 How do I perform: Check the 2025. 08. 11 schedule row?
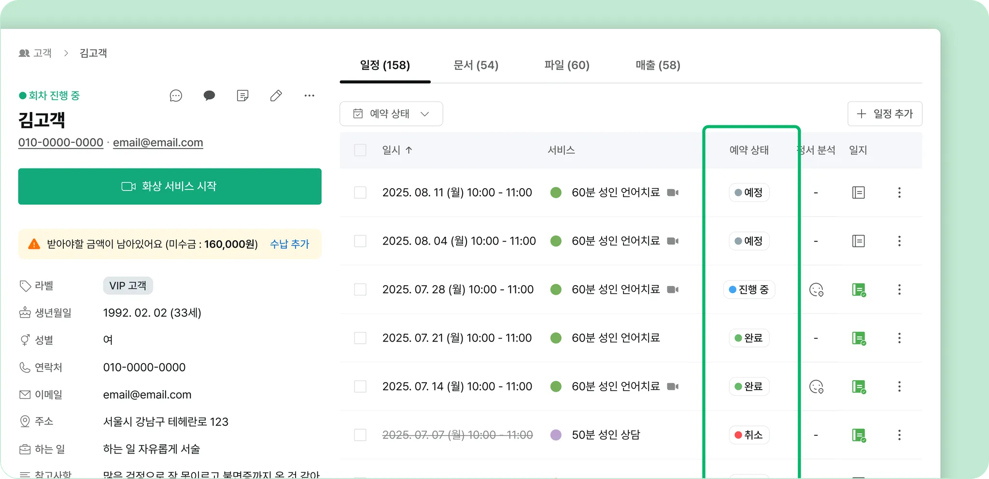coord(360,192)
